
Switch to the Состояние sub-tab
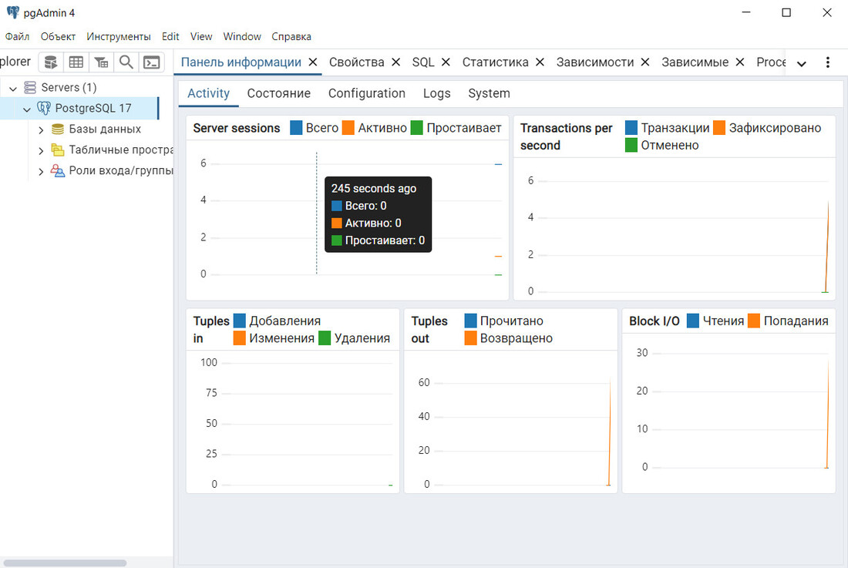click(278, 93)
